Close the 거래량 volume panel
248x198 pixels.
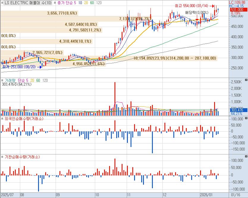pyautogui.click(x=246, y=80)
